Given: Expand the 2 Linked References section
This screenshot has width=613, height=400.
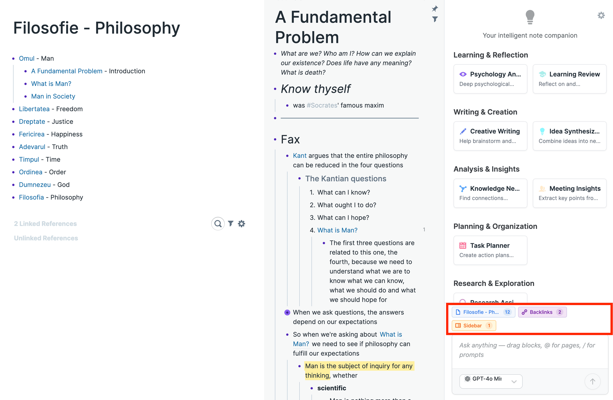Looking at the screenshot, I should pyautogui.click(x=45, y=223).
